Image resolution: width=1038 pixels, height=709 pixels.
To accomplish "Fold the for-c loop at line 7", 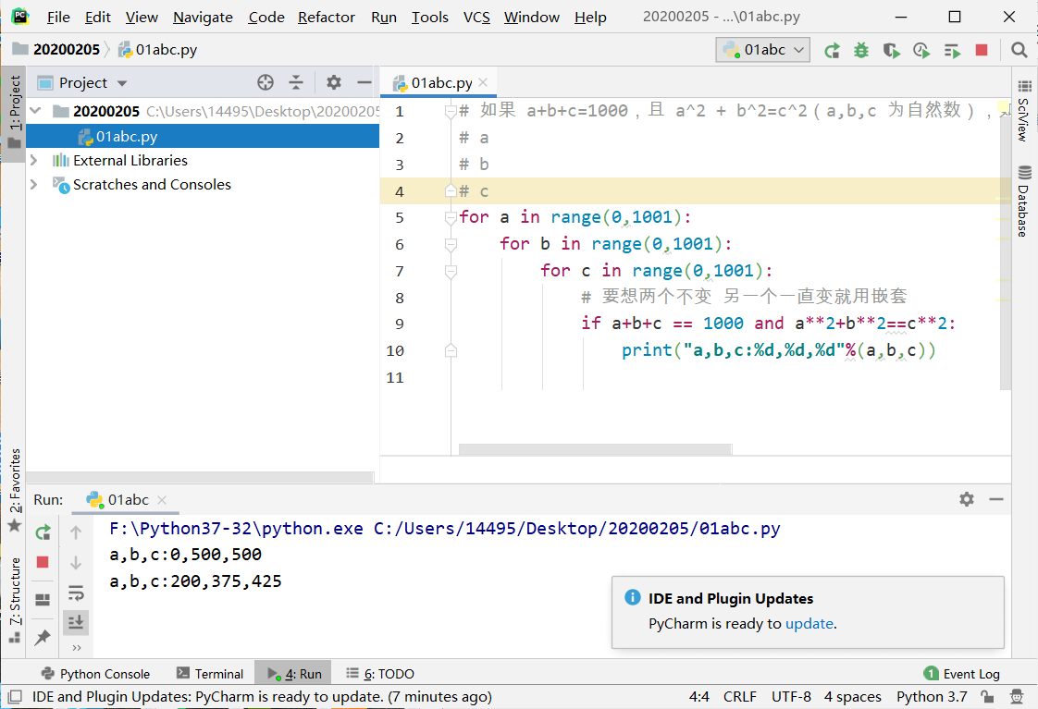I will [451, 271].
